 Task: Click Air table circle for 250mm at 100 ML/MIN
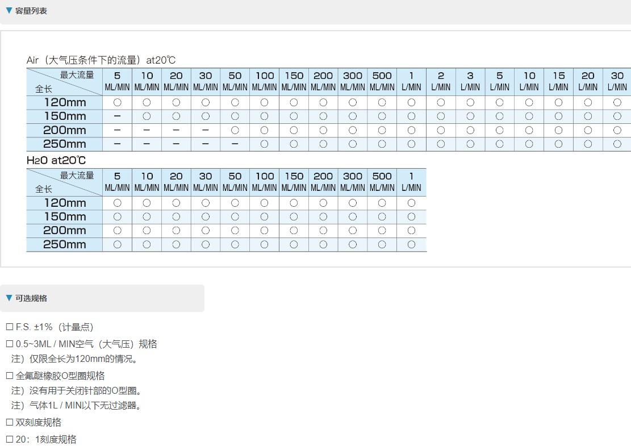(265, 144)
